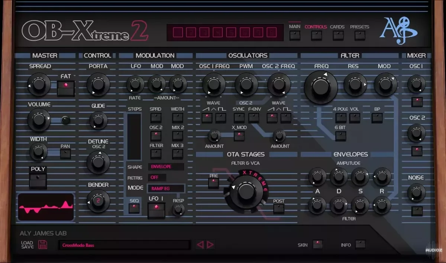Click the filter FREQ knob
446x263 pixels.
coord(321,88)
